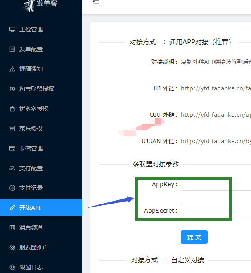Click the dollar circle icon beside 支付记录
Image resolution: width=251 pixels, height=273 pixels.
coord(12,188)
